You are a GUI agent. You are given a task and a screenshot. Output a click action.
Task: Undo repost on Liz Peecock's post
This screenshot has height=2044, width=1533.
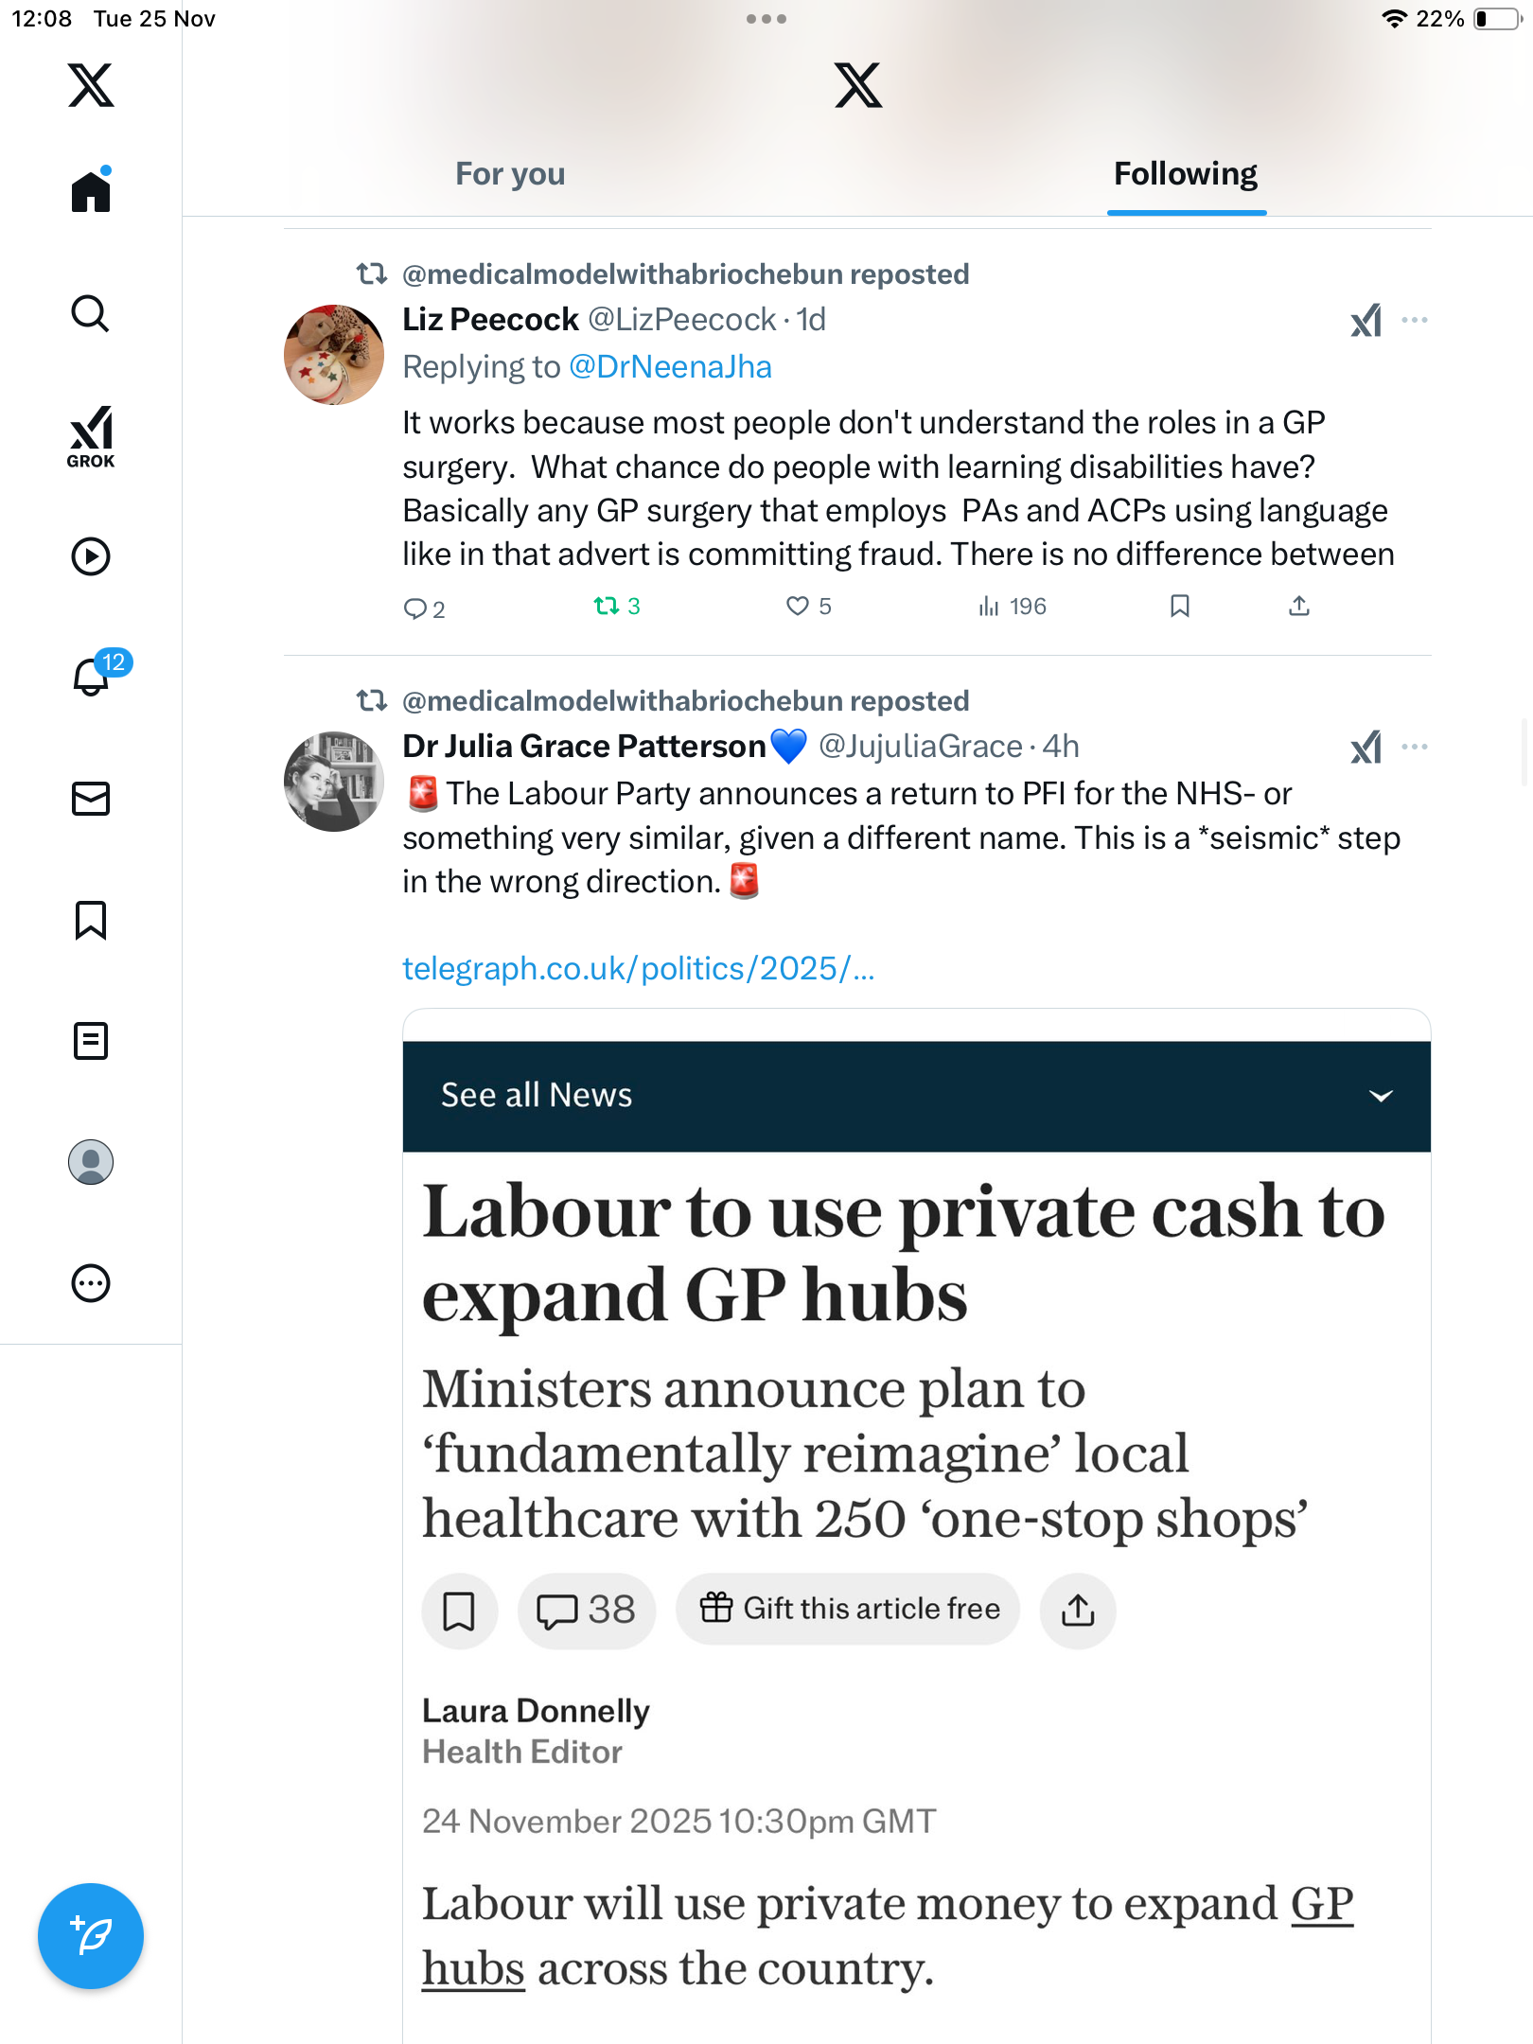(x=607, y=607)
